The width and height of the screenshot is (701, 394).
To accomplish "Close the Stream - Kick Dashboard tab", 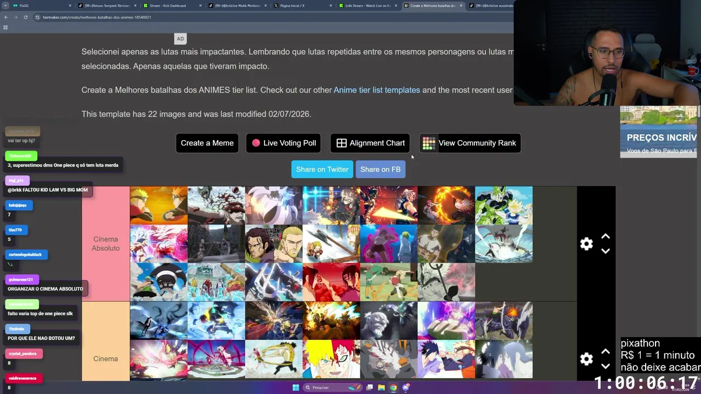I will 200,5.
